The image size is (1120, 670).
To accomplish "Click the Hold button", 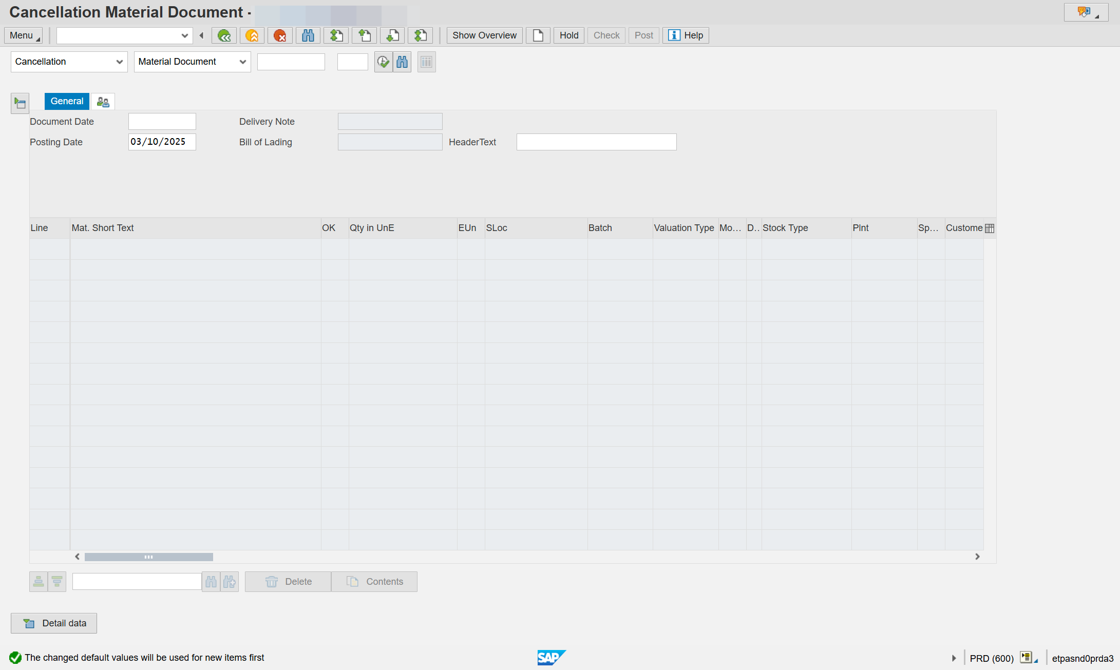I will click(x=569, y=35).
